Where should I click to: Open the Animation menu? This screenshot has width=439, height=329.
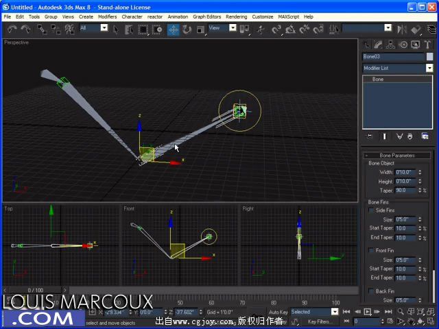tap(178, 16)
